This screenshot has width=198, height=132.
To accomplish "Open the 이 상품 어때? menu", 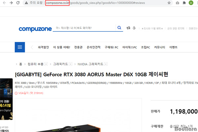I will click(62, 47).
